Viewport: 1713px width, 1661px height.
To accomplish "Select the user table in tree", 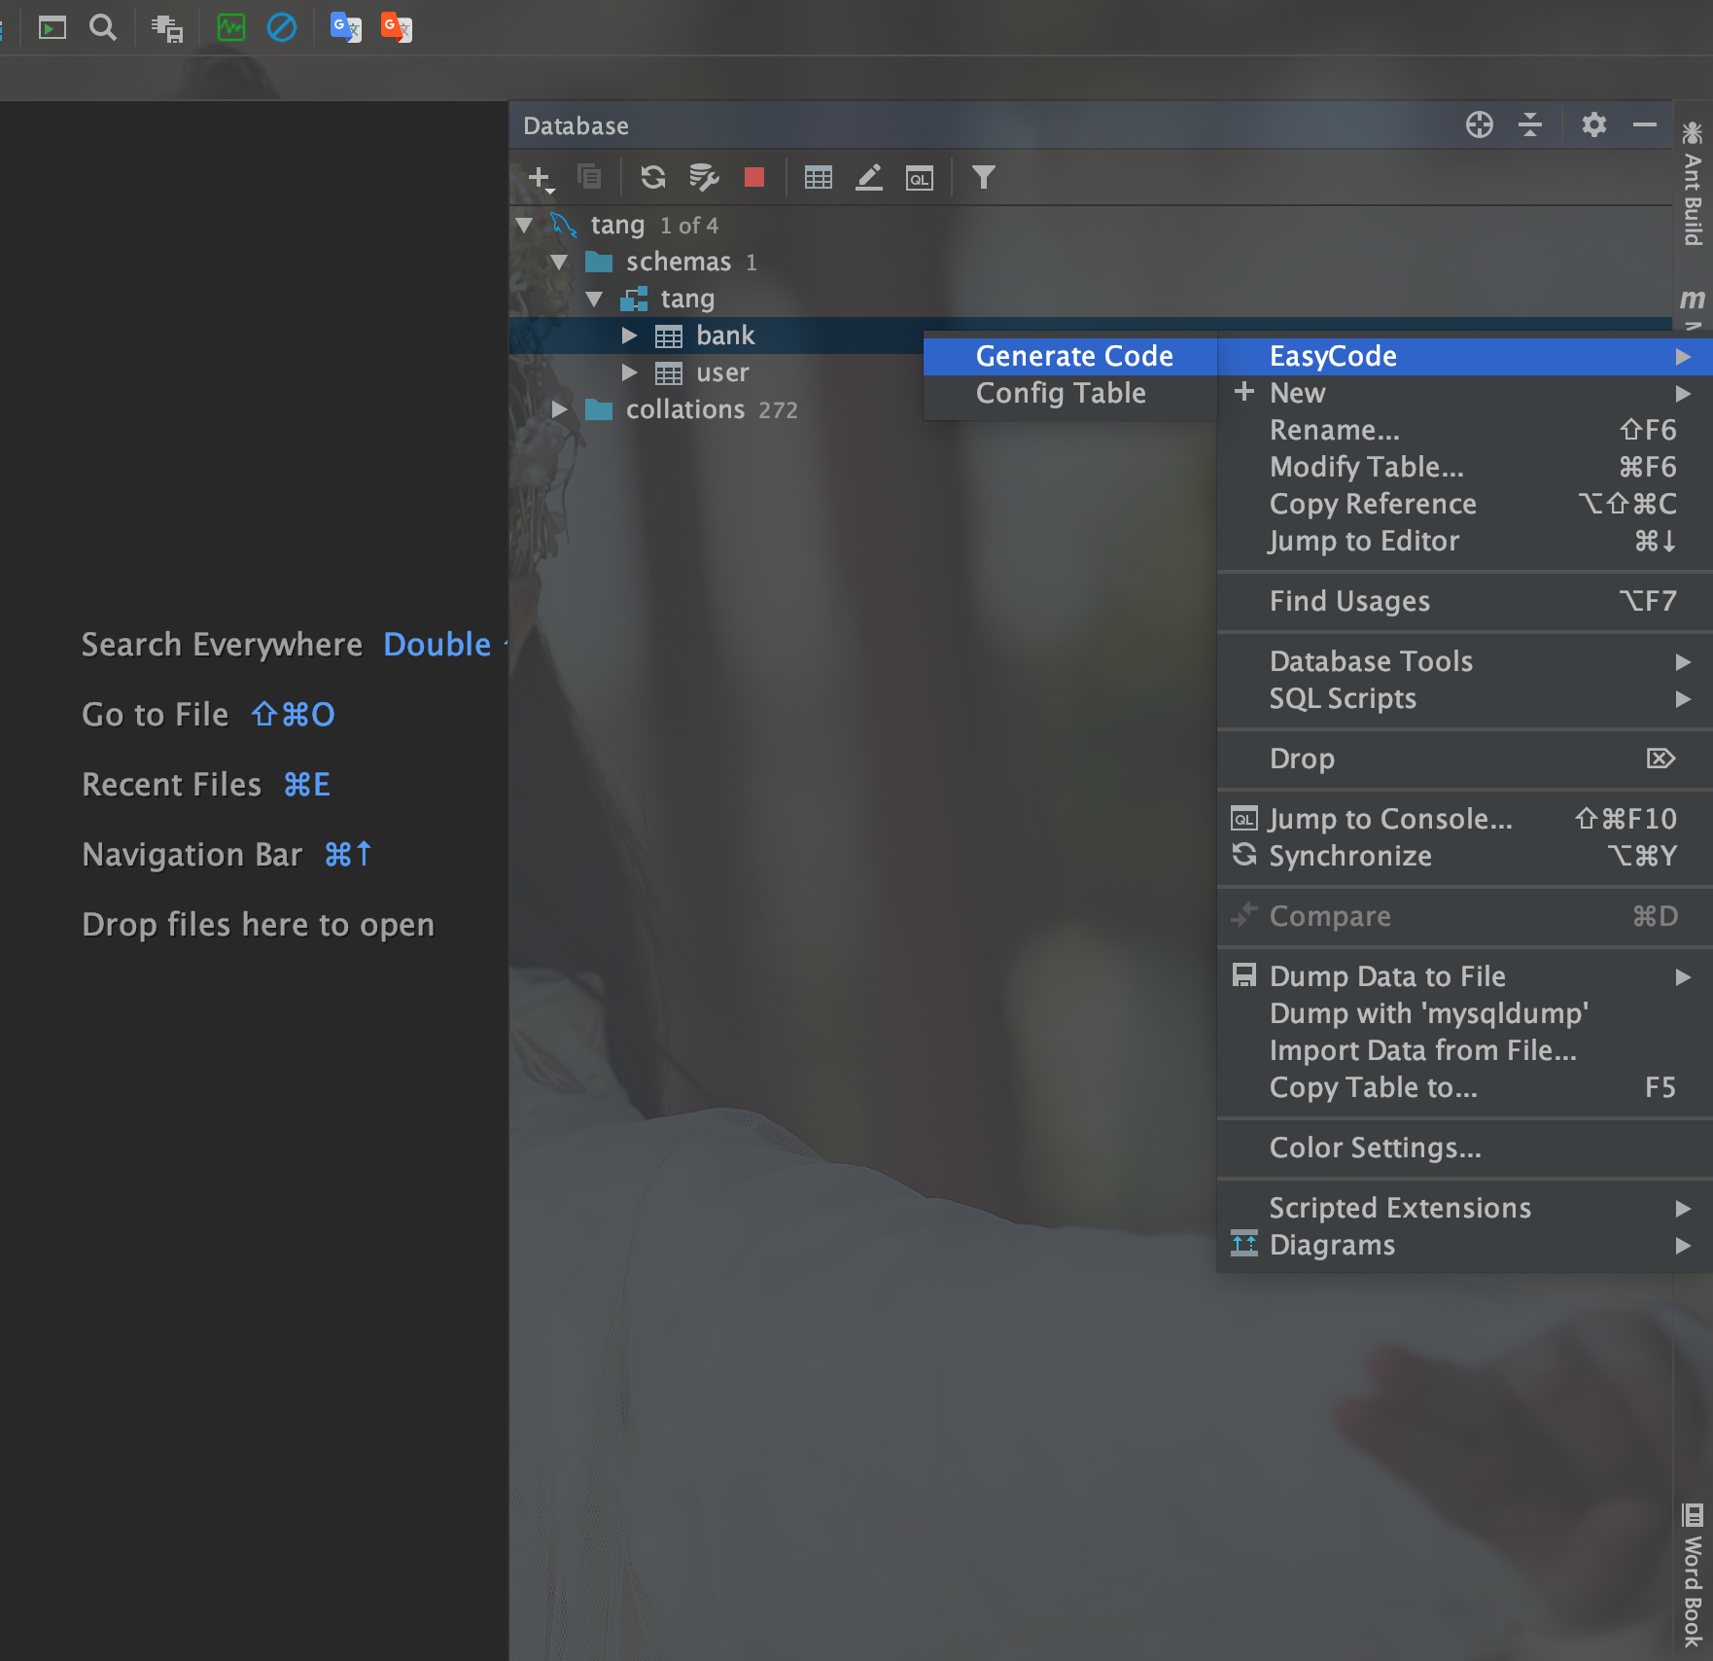I will click(x=721, y=372).
